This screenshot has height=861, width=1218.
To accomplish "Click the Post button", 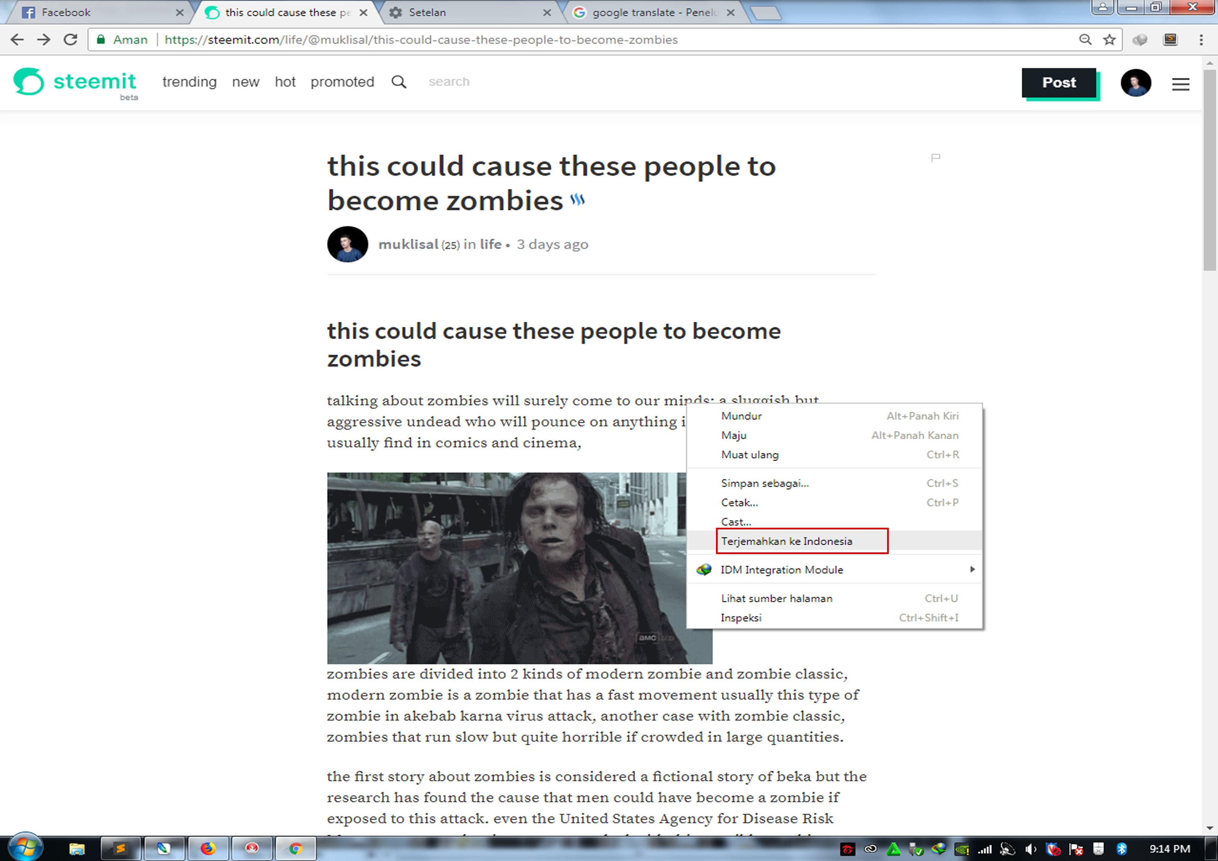I will (1059, 83).
